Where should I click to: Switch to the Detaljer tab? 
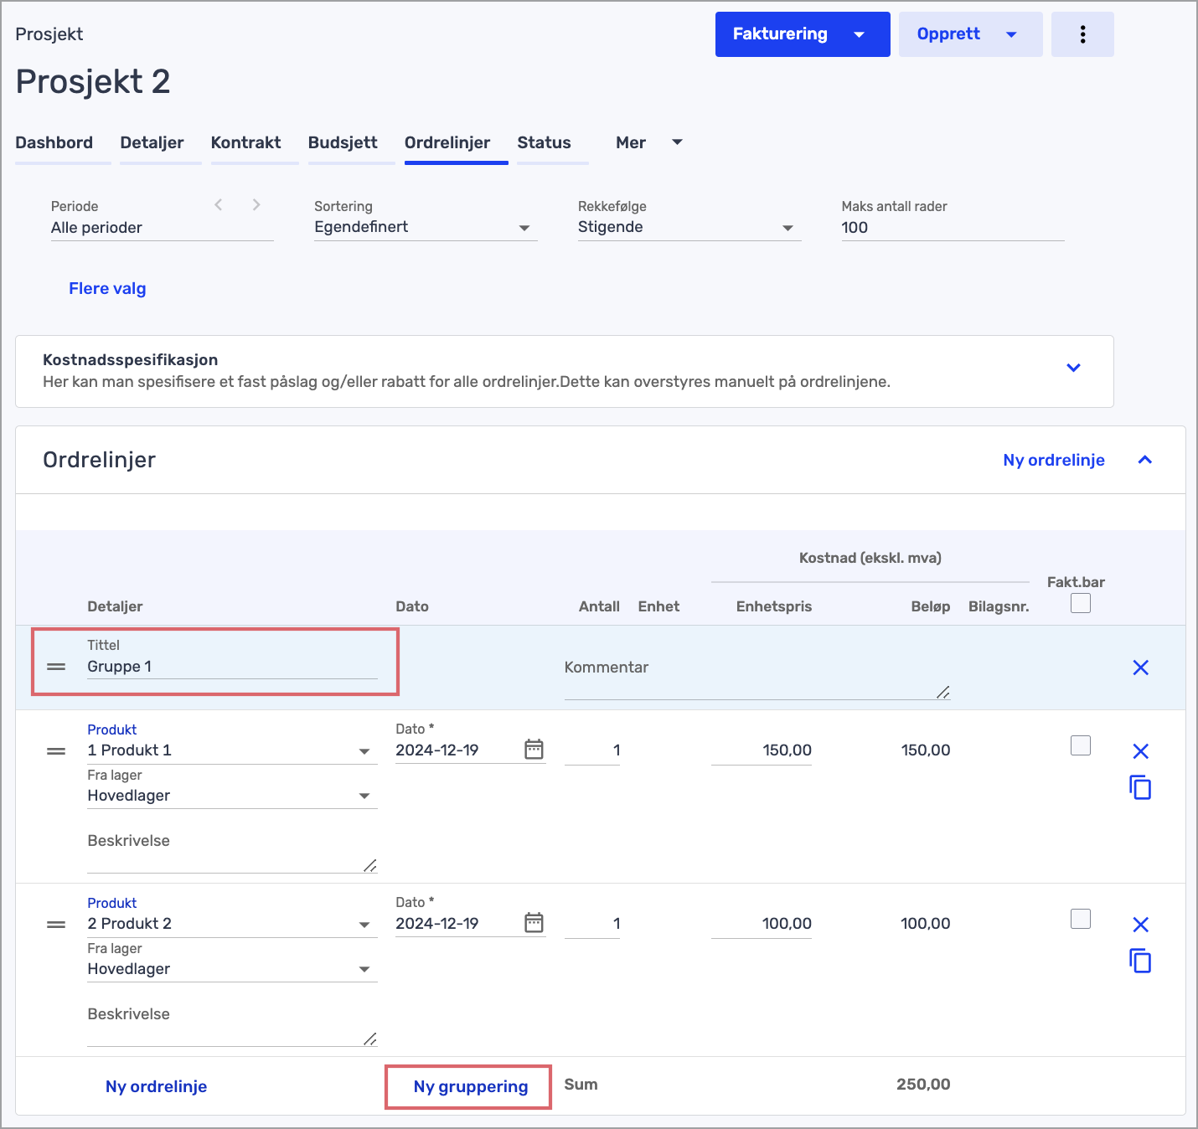152,142
